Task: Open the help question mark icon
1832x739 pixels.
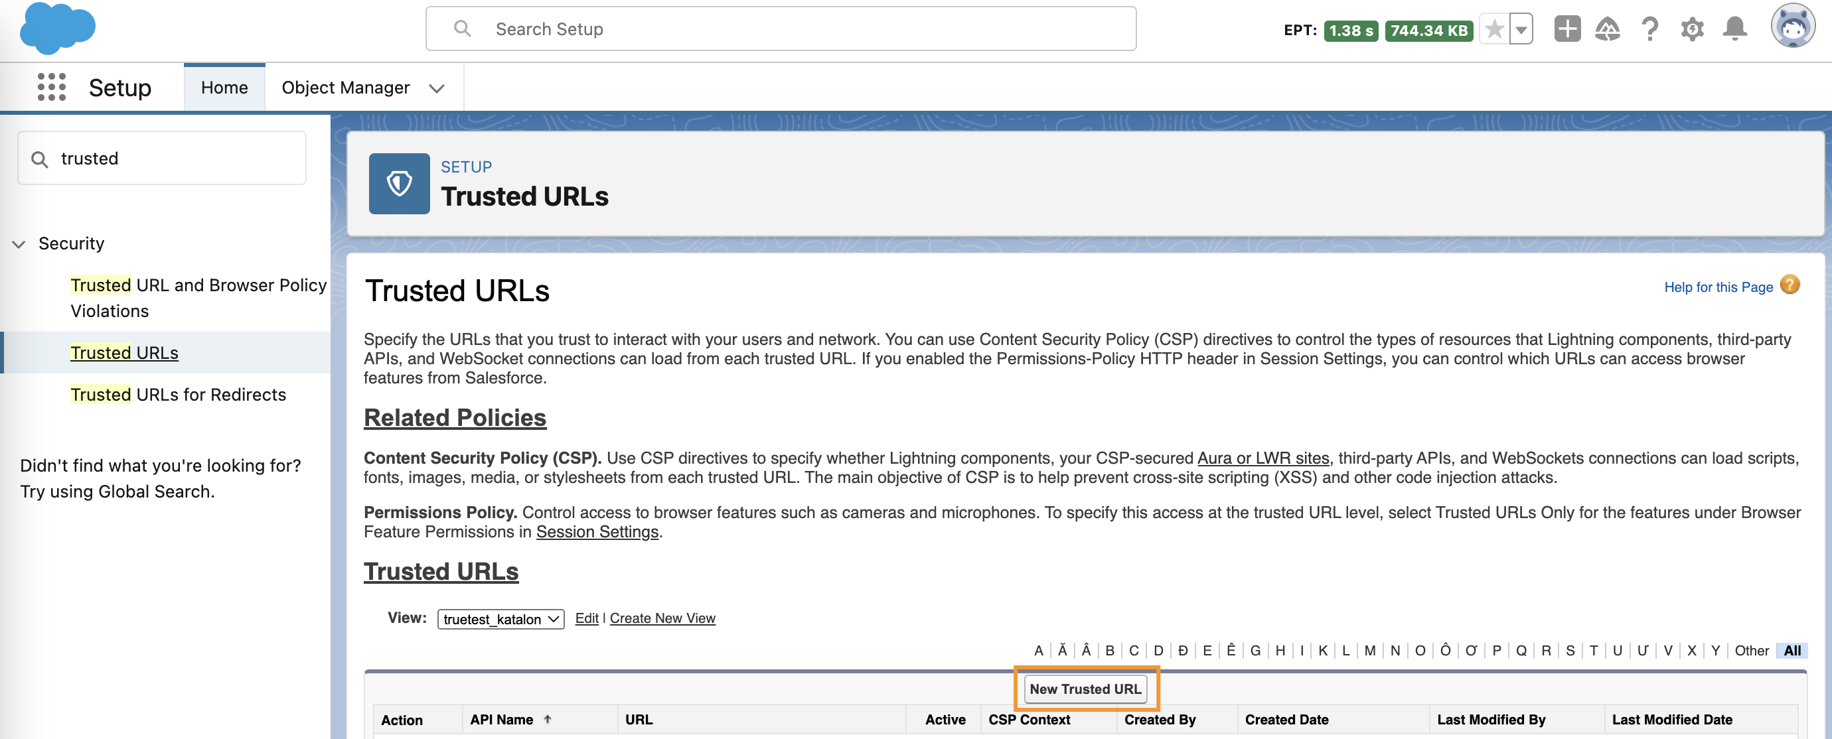Action: [x=1650, y=29]
